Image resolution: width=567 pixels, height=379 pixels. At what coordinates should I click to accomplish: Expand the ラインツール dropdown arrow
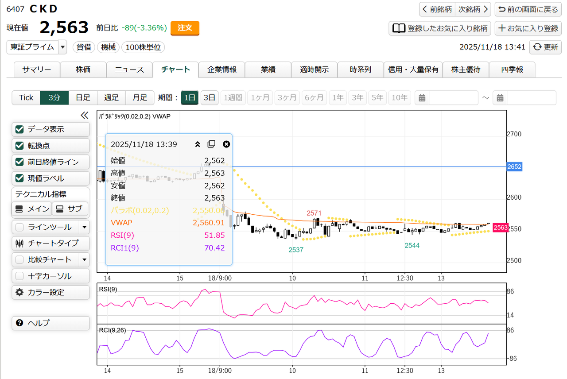tap(84, 227)
